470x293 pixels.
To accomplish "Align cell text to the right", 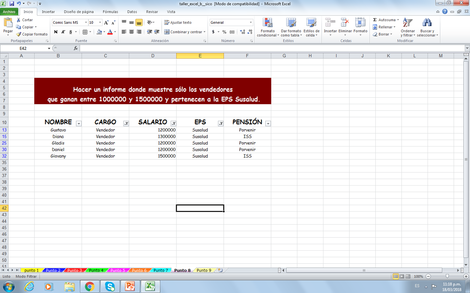I will pyautogui.click(x=139, y=32).
